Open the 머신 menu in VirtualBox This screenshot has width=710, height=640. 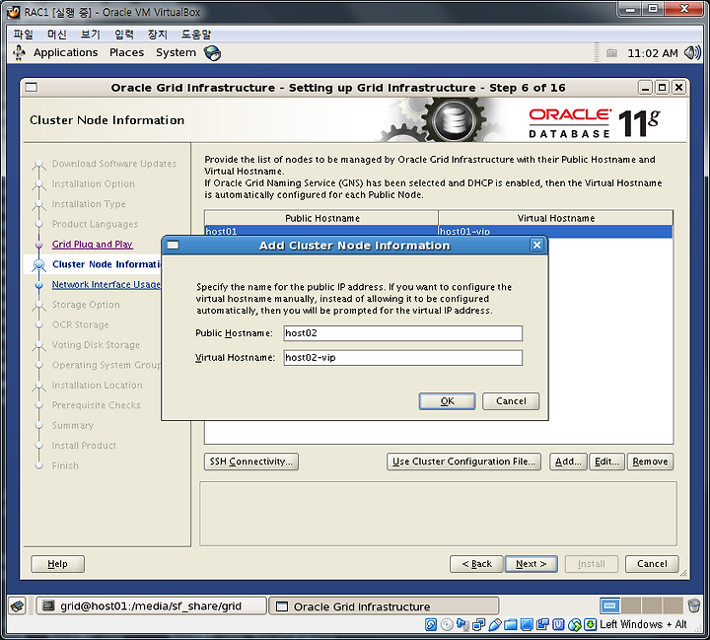click(57, 35)
